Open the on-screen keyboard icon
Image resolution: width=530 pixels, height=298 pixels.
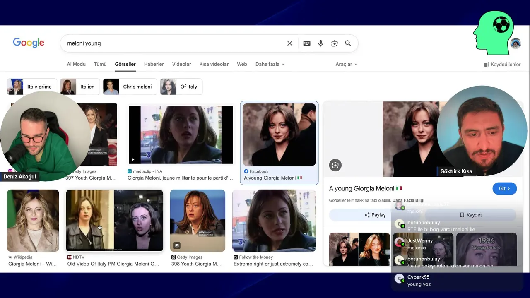coord(307,43)
